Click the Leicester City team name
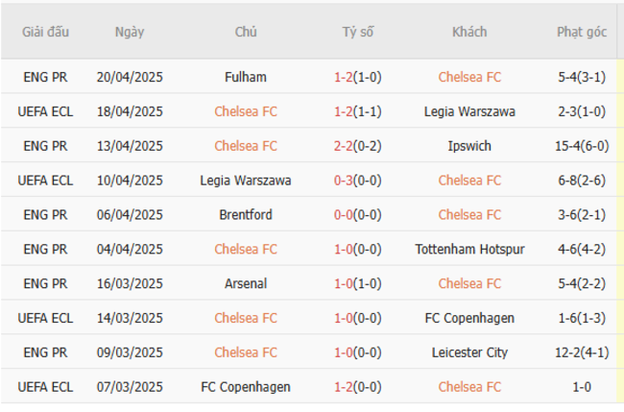 click(469, 352)
